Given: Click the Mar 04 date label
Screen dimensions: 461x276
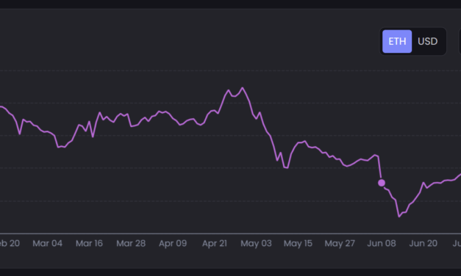Looking at the screenshot, I should pyautogui.click(x=47, y=244).
